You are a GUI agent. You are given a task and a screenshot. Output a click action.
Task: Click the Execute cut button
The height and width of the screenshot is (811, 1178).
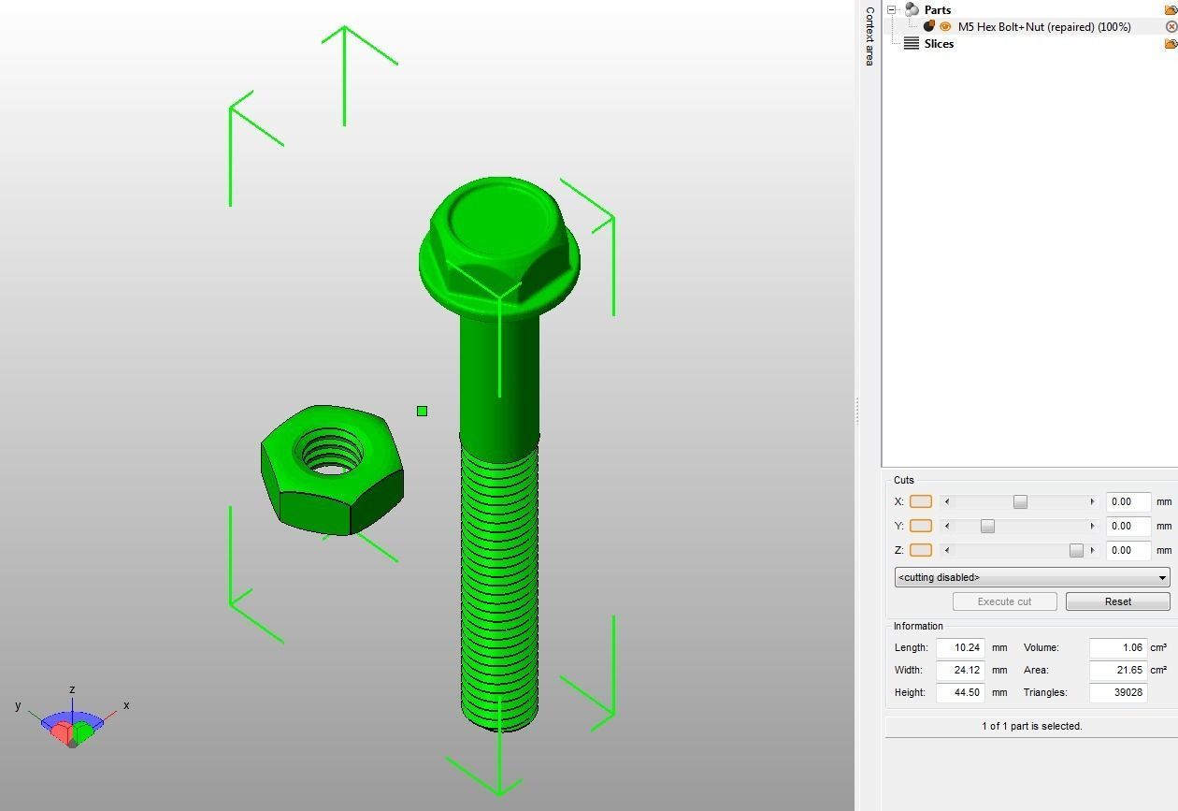(x=1004, y=601)
